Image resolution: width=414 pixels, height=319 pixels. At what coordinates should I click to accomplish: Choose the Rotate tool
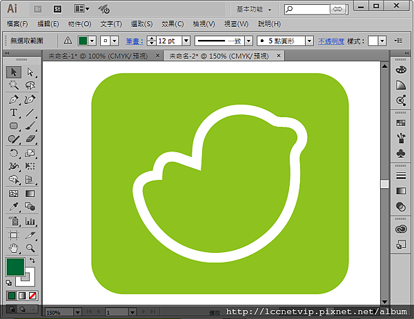tap(14, 153)
